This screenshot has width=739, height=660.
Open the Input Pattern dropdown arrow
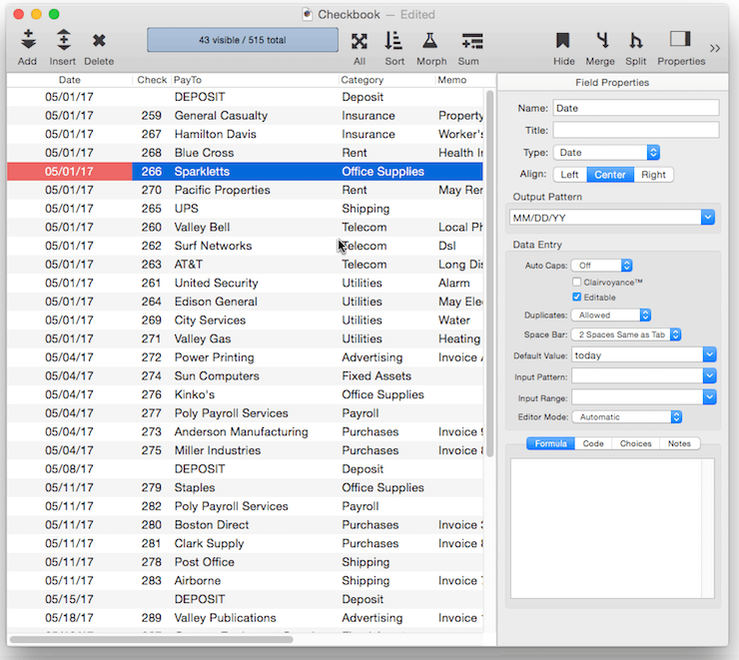pyautogui.click(x=709, y=375)
